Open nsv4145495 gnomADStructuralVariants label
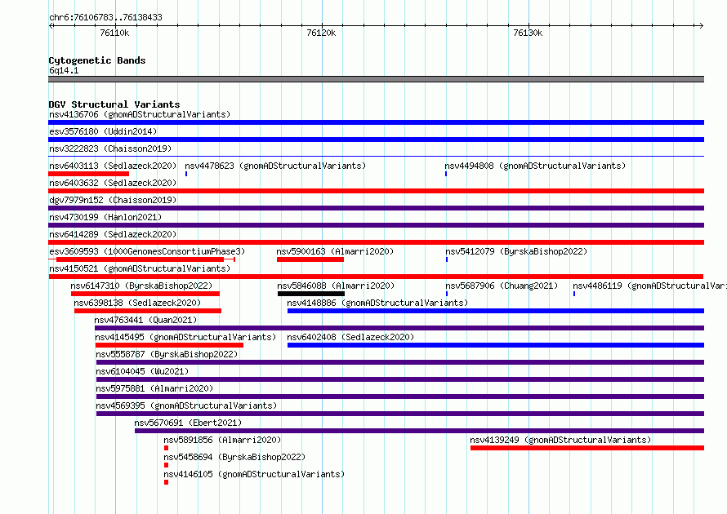Image resolution: width=727 pixels, height=514 pixels. (x=185, y=337)
